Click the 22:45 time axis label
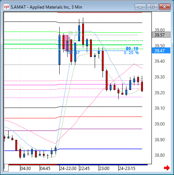This screenshot has width=174, height=175. [84, 169]
